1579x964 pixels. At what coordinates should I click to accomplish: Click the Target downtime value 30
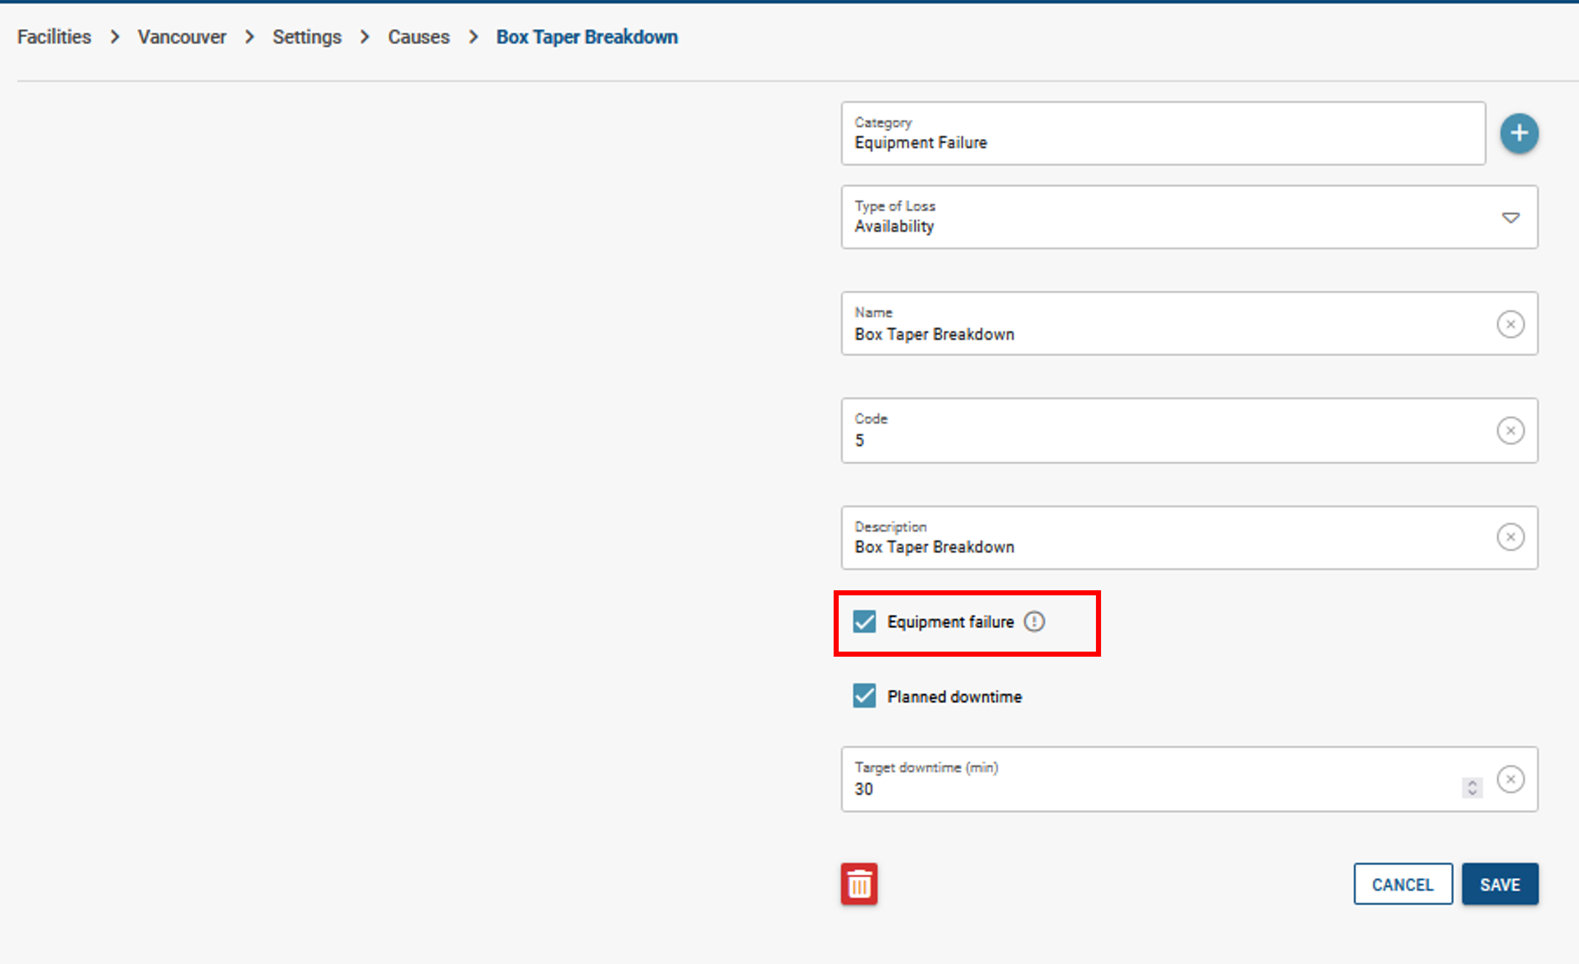click(863, 789)
